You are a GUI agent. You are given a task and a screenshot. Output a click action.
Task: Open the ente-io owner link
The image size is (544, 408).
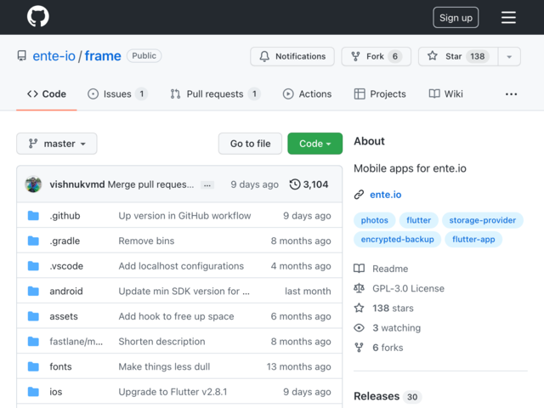point(54,56)
